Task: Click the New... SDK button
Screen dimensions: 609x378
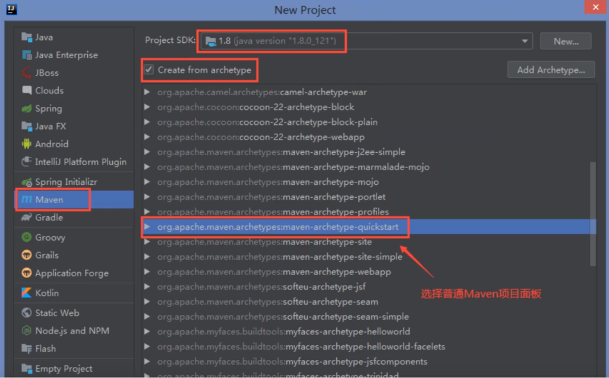Action: [x=566, y=41]
